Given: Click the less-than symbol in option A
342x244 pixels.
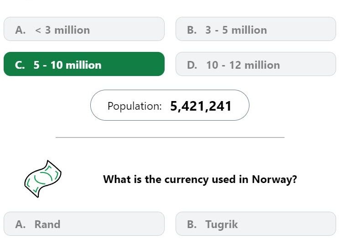Looking at the screenshot, I should [x=38, y=30].
